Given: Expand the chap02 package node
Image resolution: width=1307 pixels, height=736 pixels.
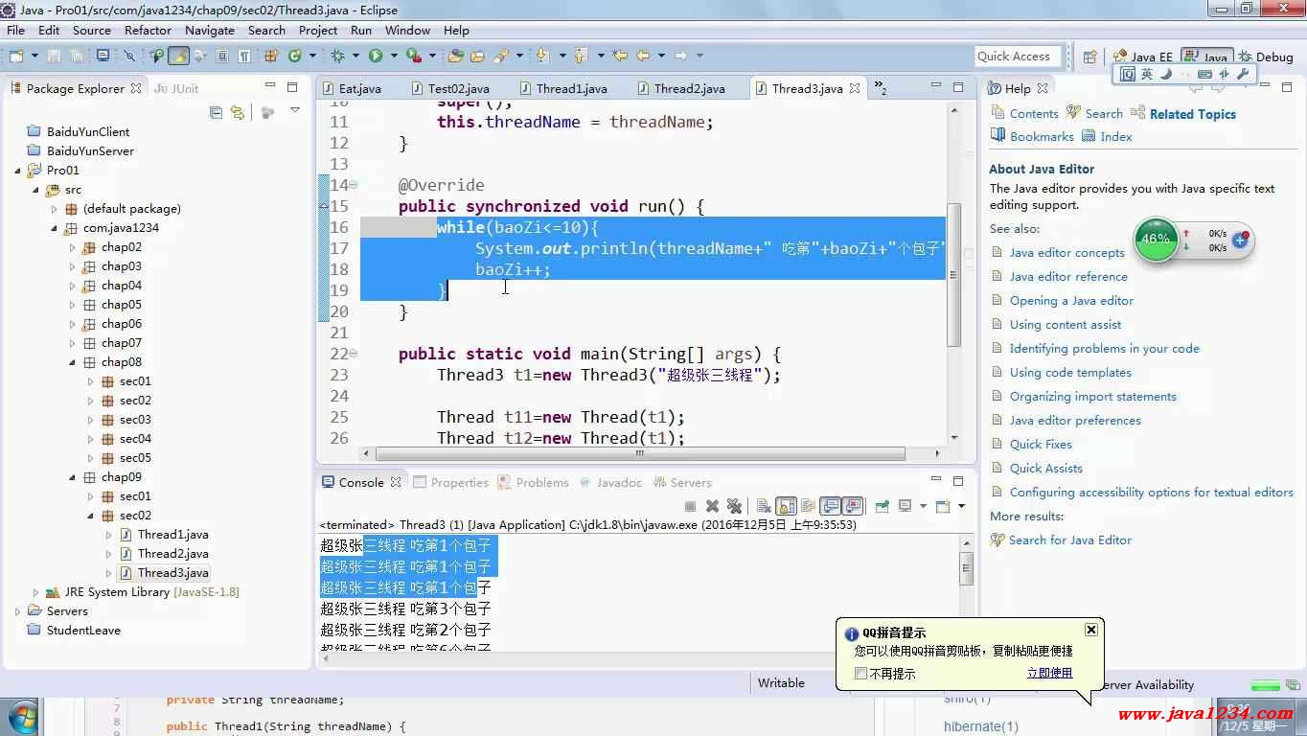Looking at the screenshot, I should coord(72,247).
